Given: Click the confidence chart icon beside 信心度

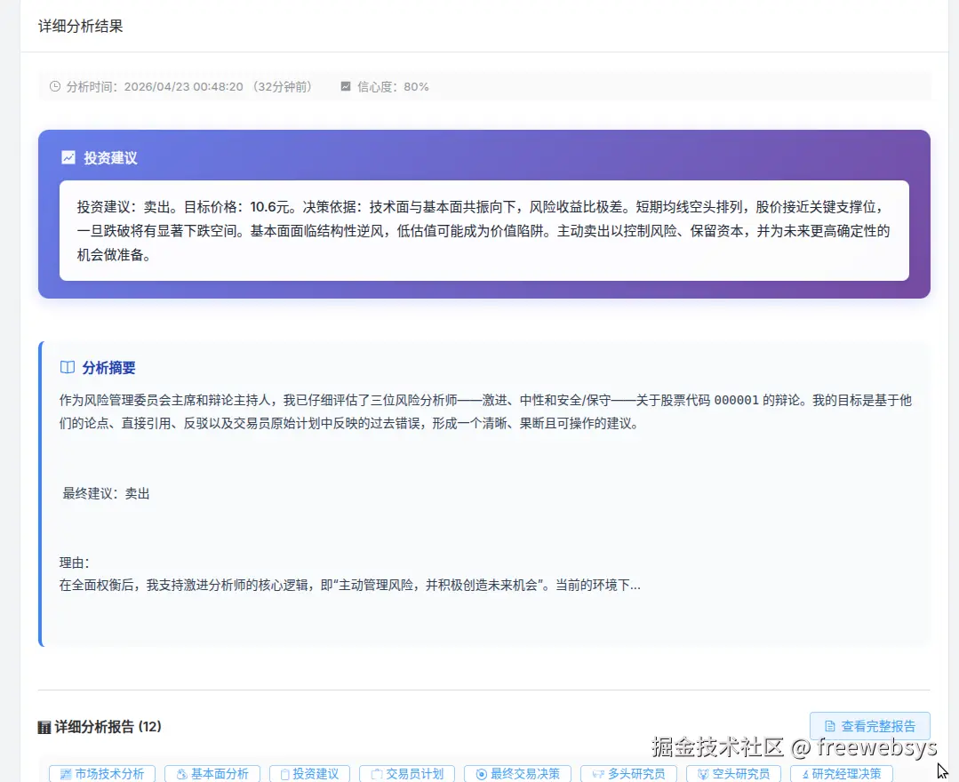Looking at the screenshot, I should [x=345, y=86].
